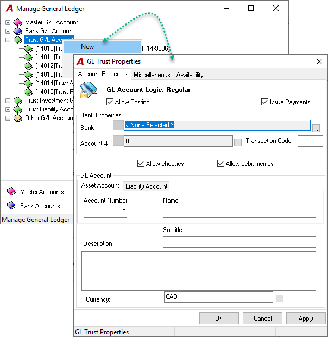Viewport: 328px width, 337px height.
Task: Open the Bank browse button next to None Selected
Action: tap(316, 128)
